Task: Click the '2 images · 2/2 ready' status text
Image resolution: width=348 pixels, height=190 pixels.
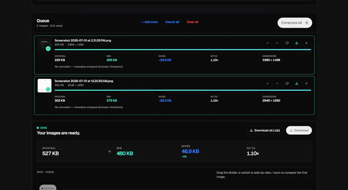Action: (x=50, y=26)
